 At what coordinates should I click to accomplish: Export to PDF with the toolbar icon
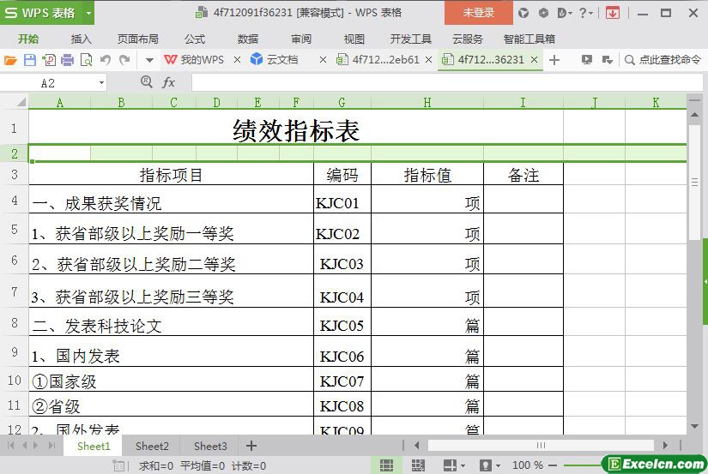pos(49,59)
